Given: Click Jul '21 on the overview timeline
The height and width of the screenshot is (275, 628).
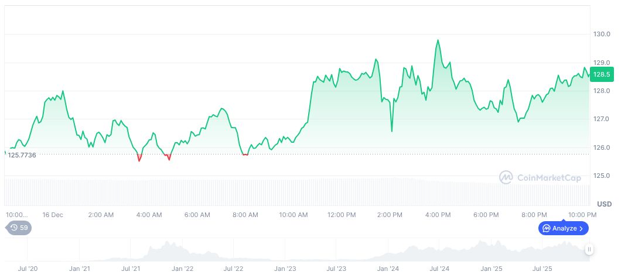Looking at the screenshot, I should tap(131, 269).
